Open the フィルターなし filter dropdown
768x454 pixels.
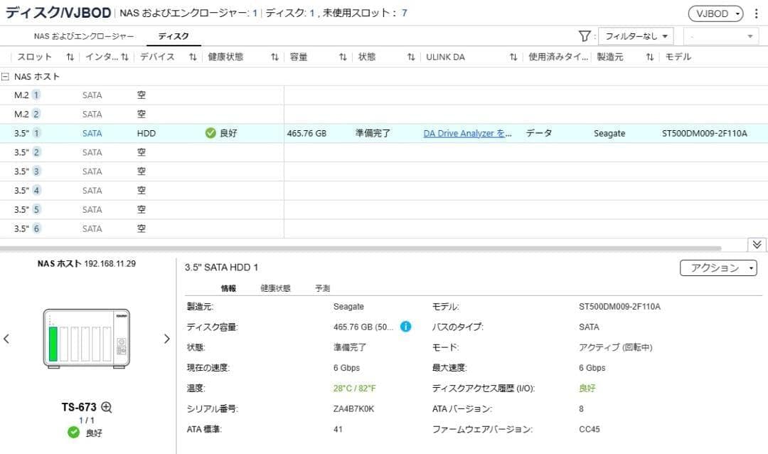(x=636, y=36)
